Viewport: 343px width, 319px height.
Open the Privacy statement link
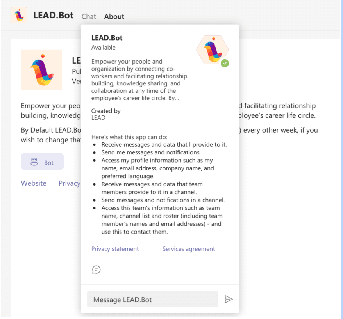pos(115,249)
